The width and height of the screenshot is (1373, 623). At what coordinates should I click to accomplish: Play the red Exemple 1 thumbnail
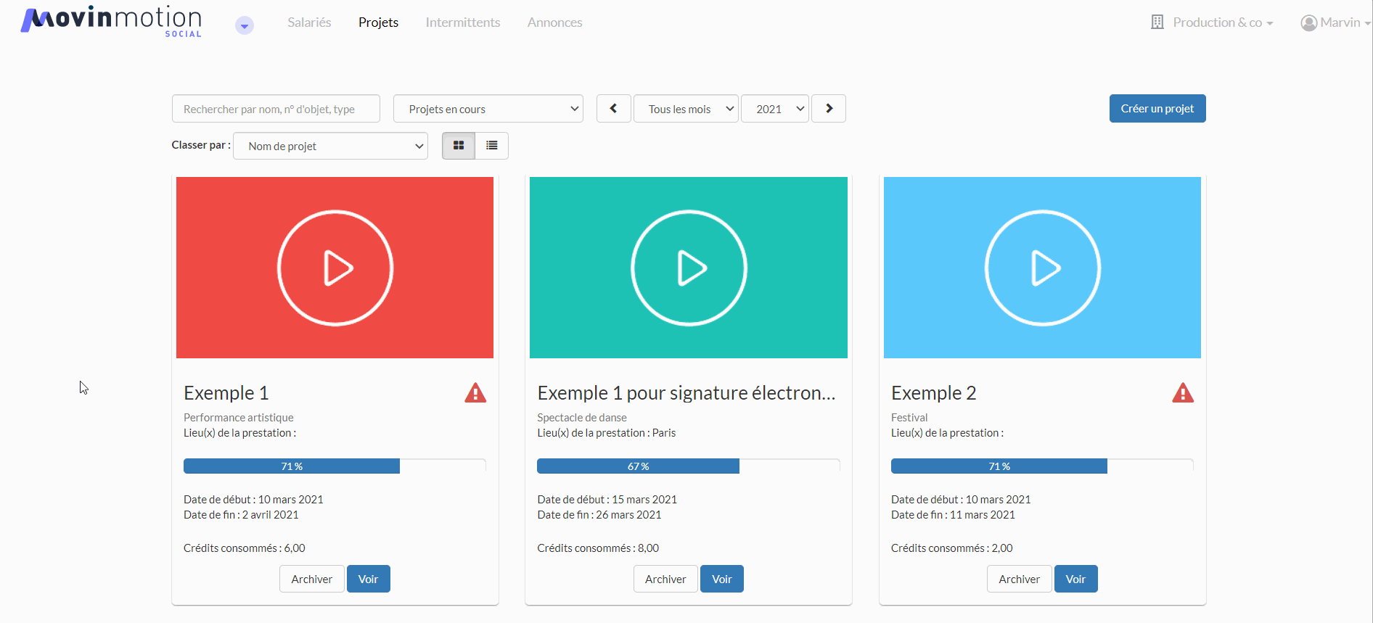click(335, 268)
